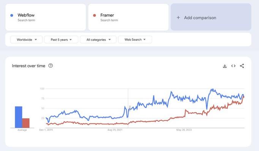This screenshot has height=151, width=259.
Task: Open the All categories dropdown
Action: [x=98, y=40]
